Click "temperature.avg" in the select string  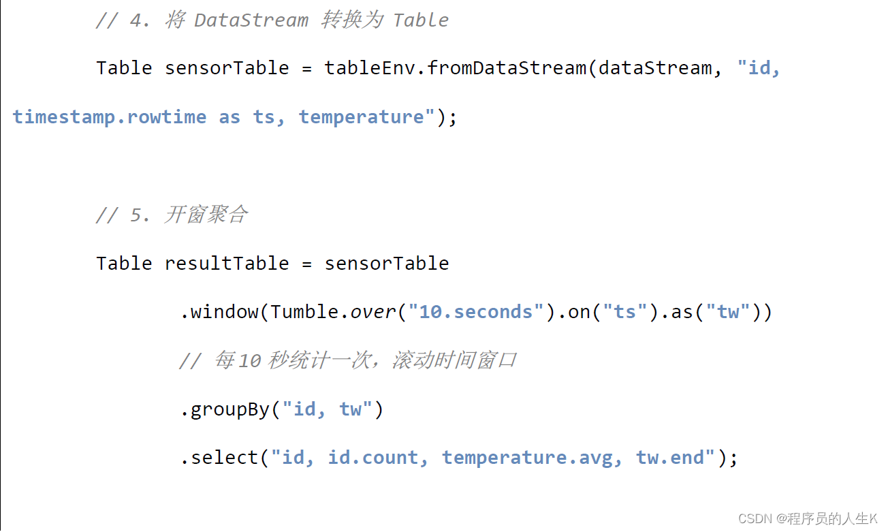pos(527,458)
